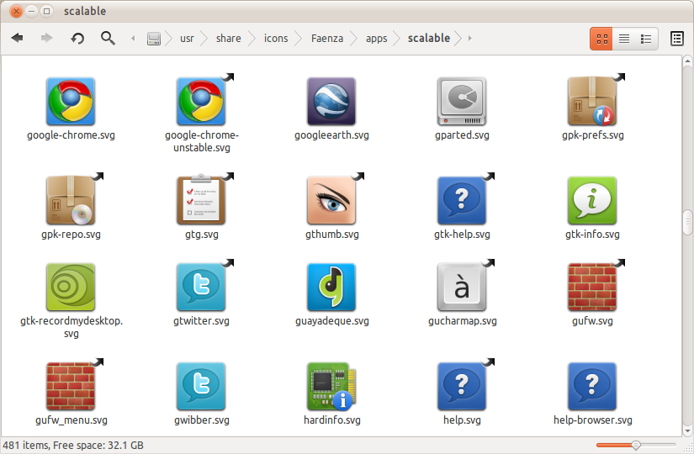694x454 pixels.
Task: Open the location options menu button
Action: (676, 39)
